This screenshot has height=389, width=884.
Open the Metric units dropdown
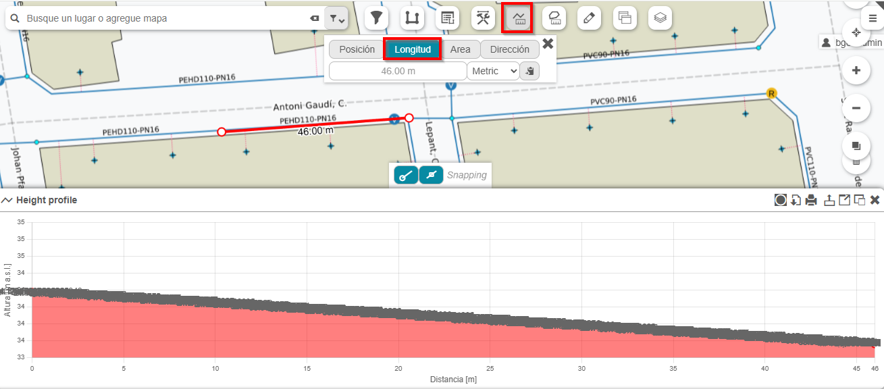pyautogui.click(x=493, y=71)
